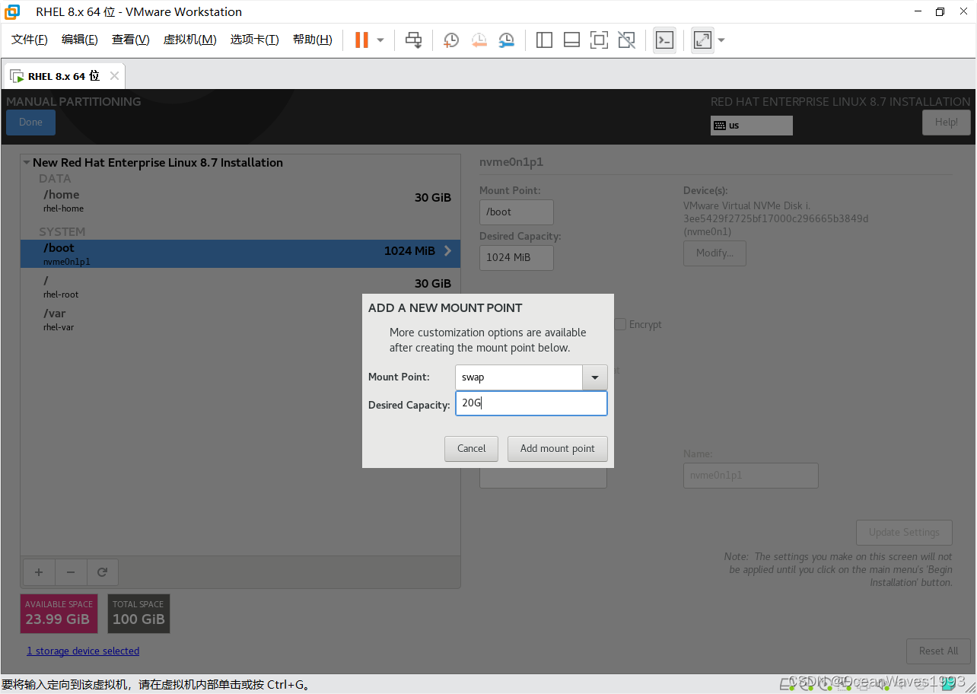The height and width of the screenshot is (694, 977).
Task: Click the Modify... device button
Action: [x=714, y=253]
